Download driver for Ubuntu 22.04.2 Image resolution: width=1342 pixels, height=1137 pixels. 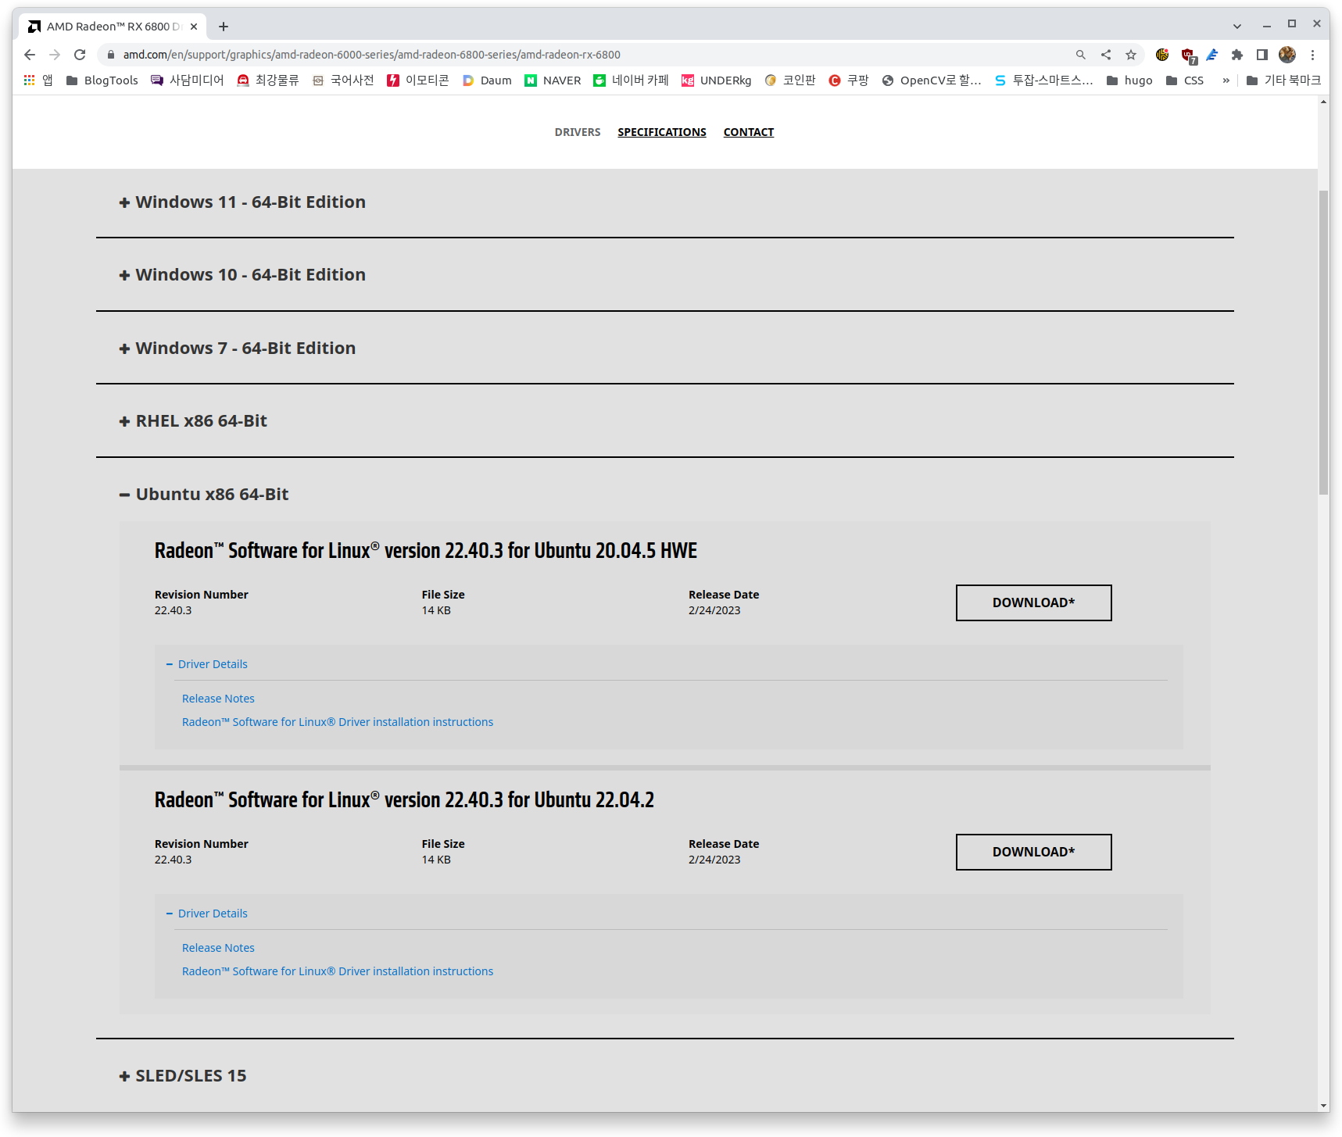tap(1032, 852)
